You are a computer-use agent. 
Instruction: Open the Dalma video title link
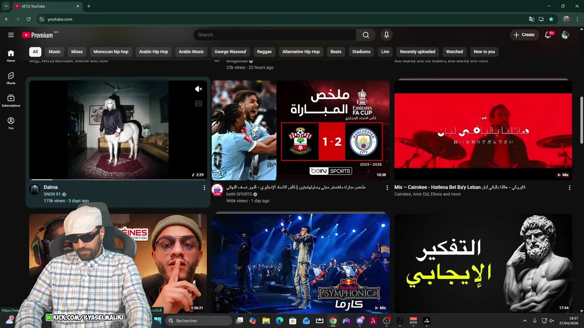(x=51, y=187)
